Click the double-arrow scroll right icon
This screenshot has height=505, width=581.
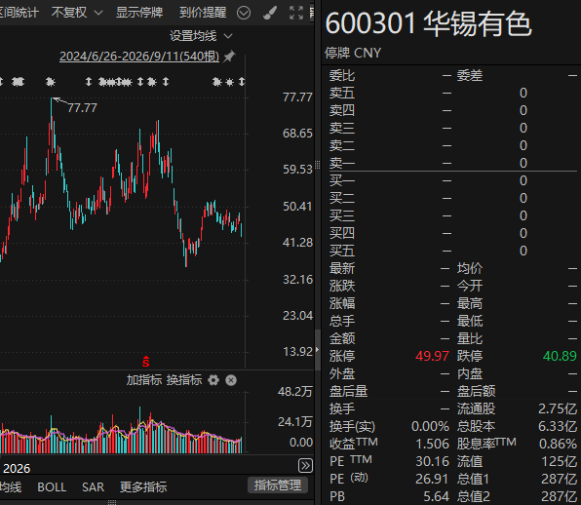coord(305,465)
